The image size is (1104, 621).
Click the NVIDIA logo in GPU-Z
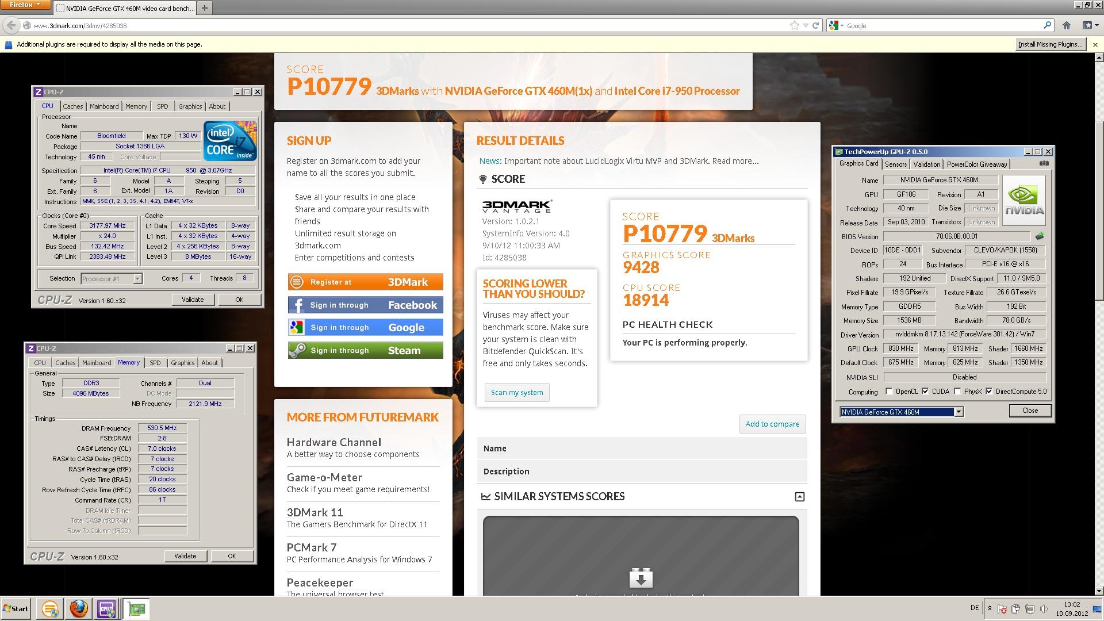click(1024, 200)
